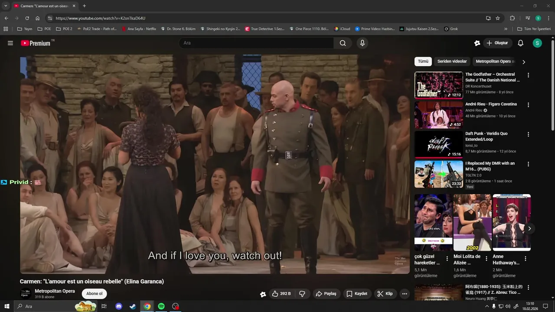Image resolution: width=555 pixels, height=312 pixels.
Task: Click the Kaydet save button
Action: (357, 294)
